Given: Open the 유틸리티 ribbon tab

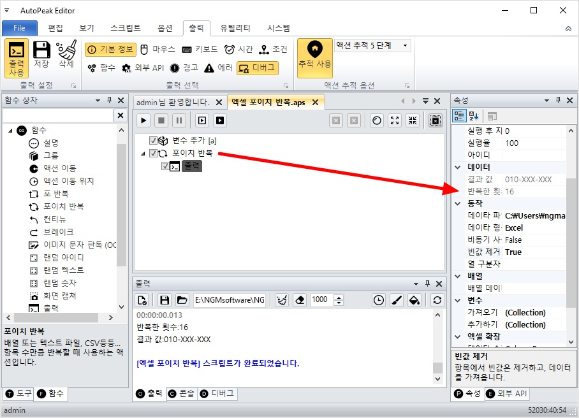Looking at the screenshot, I should point(235,28).
